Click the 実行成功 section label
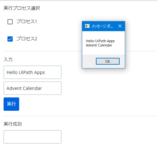The width and height of the screenshot is (157, 152). click(13, 124)
